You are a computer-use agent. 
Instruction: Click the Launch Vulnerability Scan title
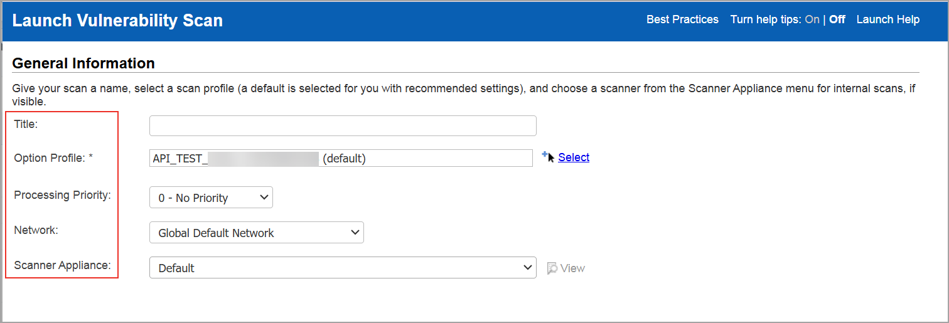117,21
